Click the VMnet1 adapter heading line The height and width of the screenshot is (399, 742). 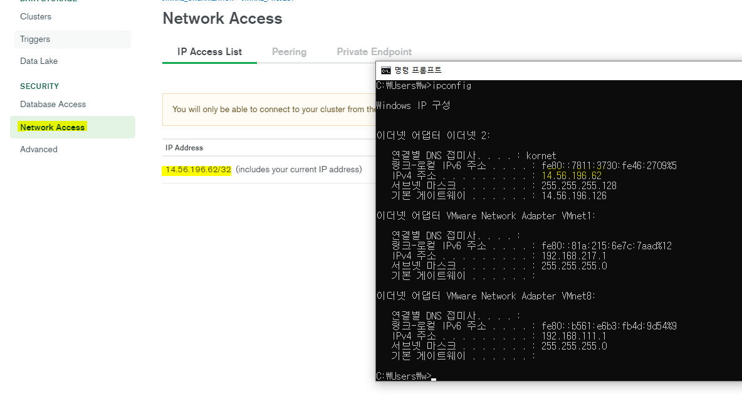pyautogui.click(x=486, y=216)
